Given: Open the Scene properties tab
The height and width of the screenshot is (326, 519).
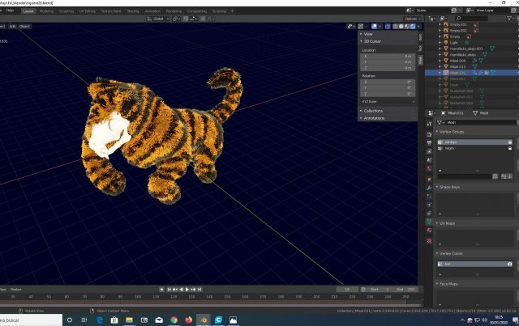Looking at the screenshot, I should coord(429,160).
